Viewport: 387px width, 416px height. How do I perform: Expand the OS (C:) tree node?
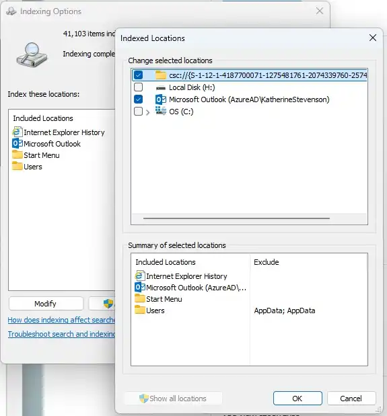click(147, 112)
